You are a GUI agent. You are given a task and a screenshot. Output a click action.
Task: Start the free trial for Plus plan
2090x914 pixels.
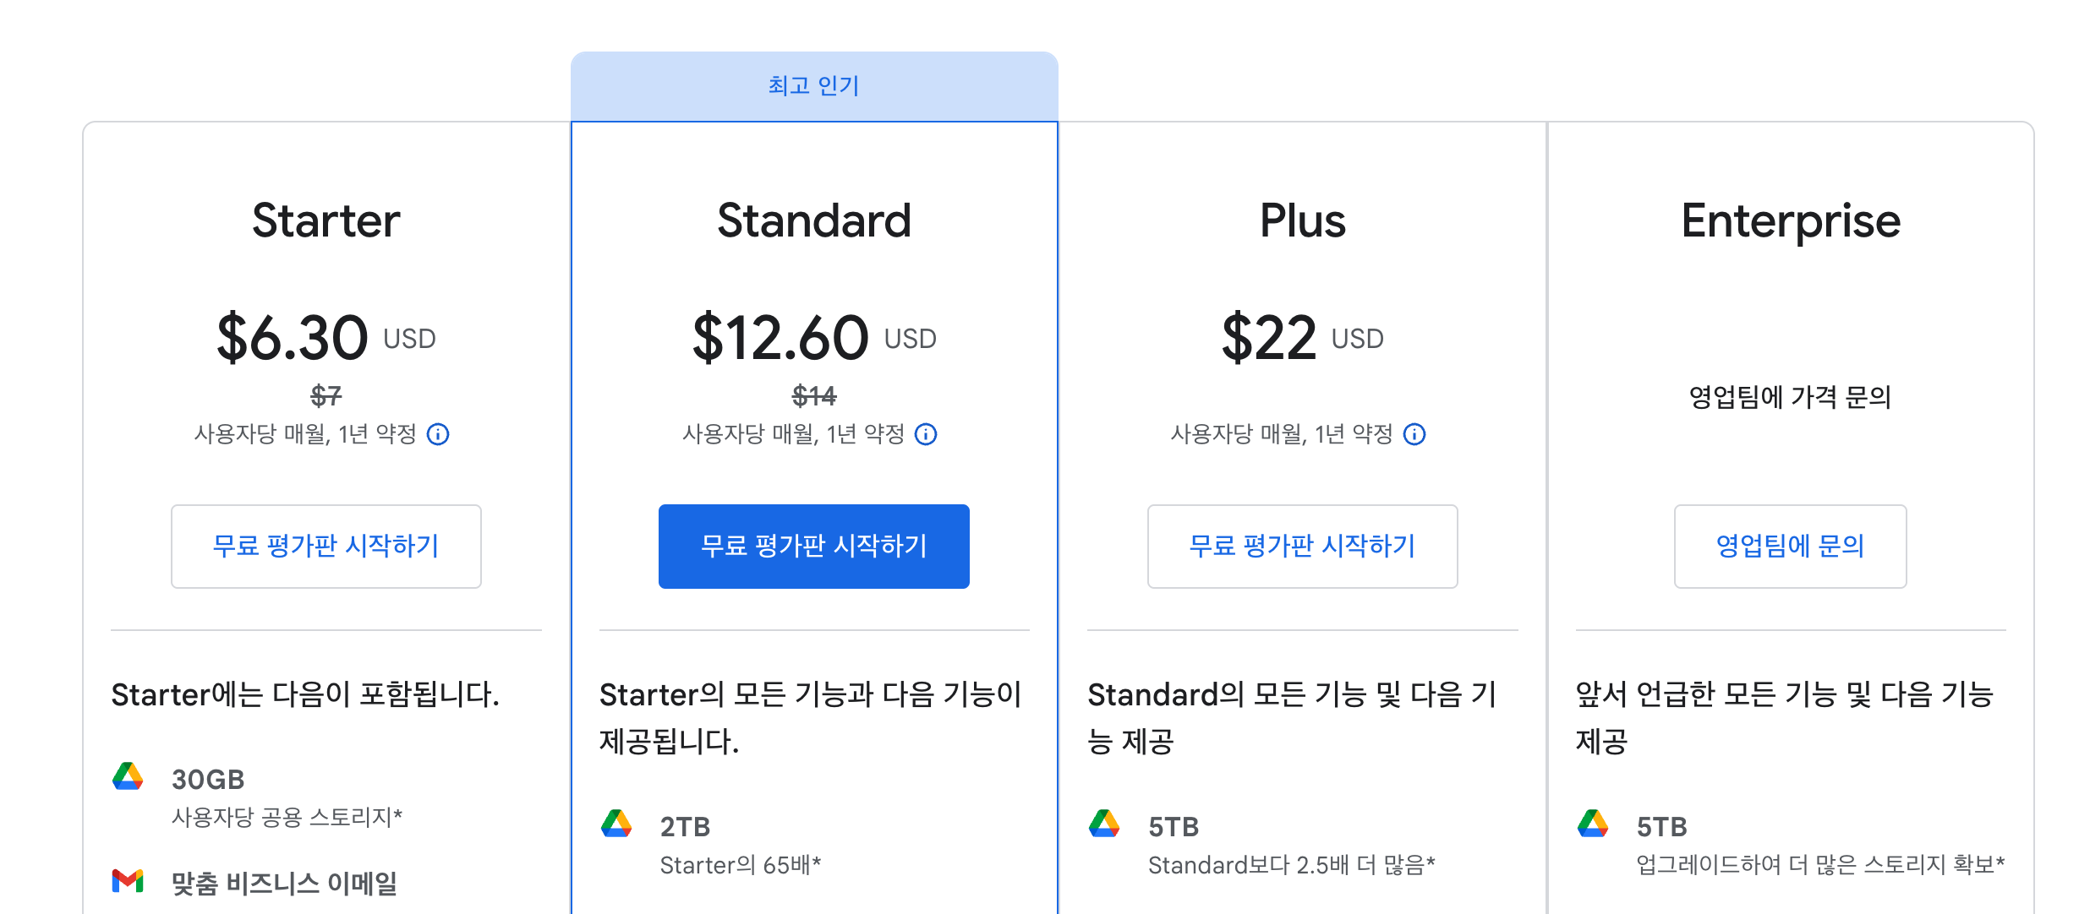(x=1303, y=547)
